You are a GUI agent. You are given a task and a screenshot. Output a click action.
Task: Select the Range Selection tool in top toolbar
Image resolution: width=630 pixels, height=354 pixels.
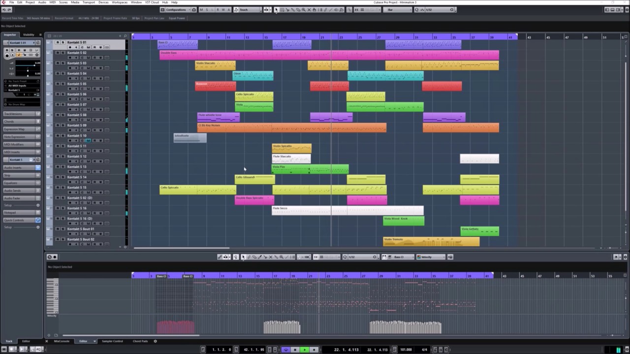(x=282, y=10)
